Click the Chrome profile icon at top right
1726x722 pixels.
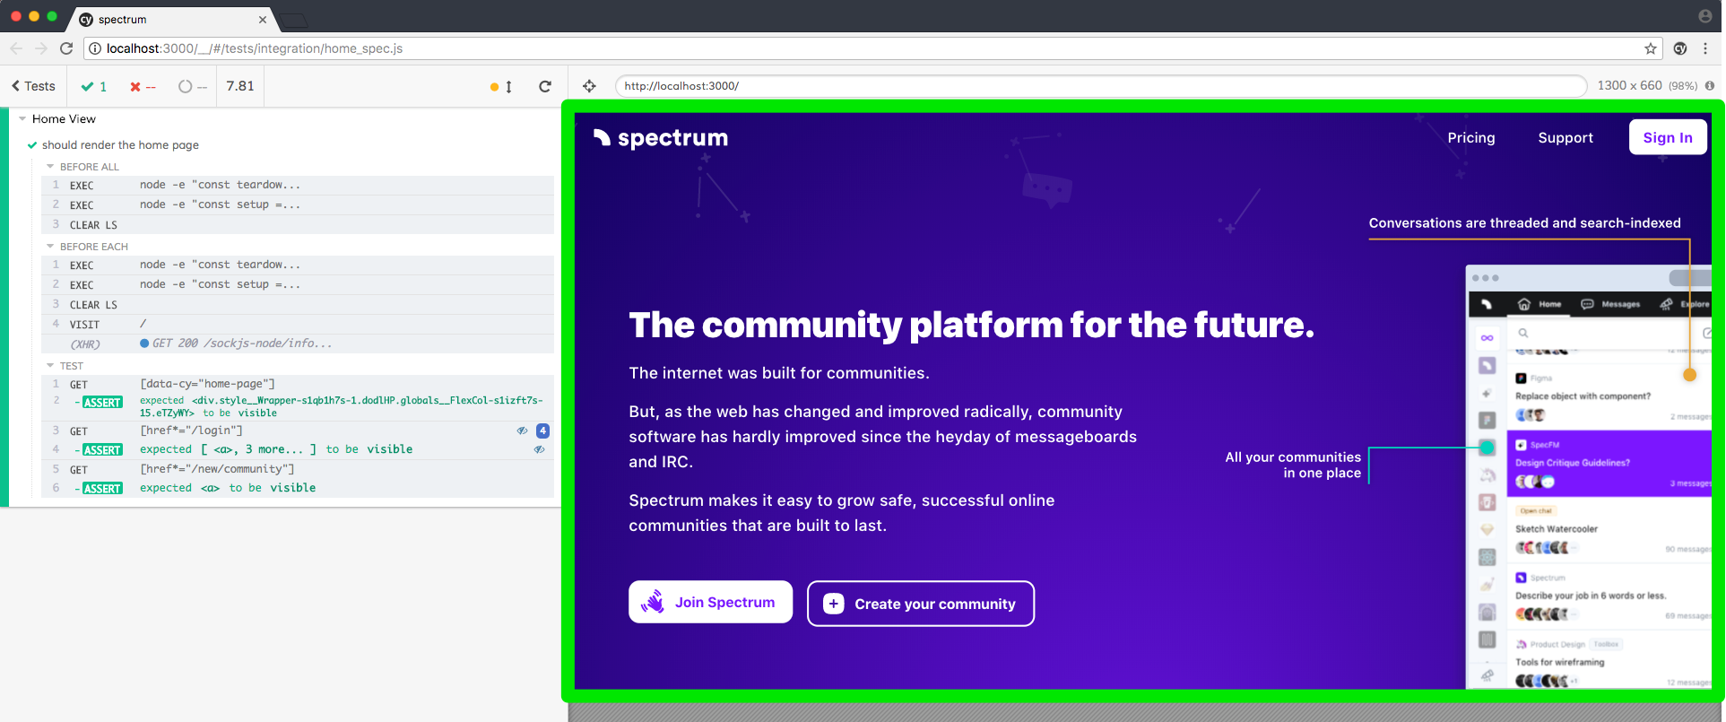[x=1705, y=16]
